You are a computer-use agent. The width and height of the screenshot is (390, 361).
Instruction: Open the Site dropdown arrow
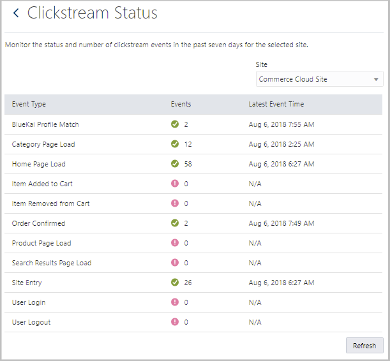(376, 80)
